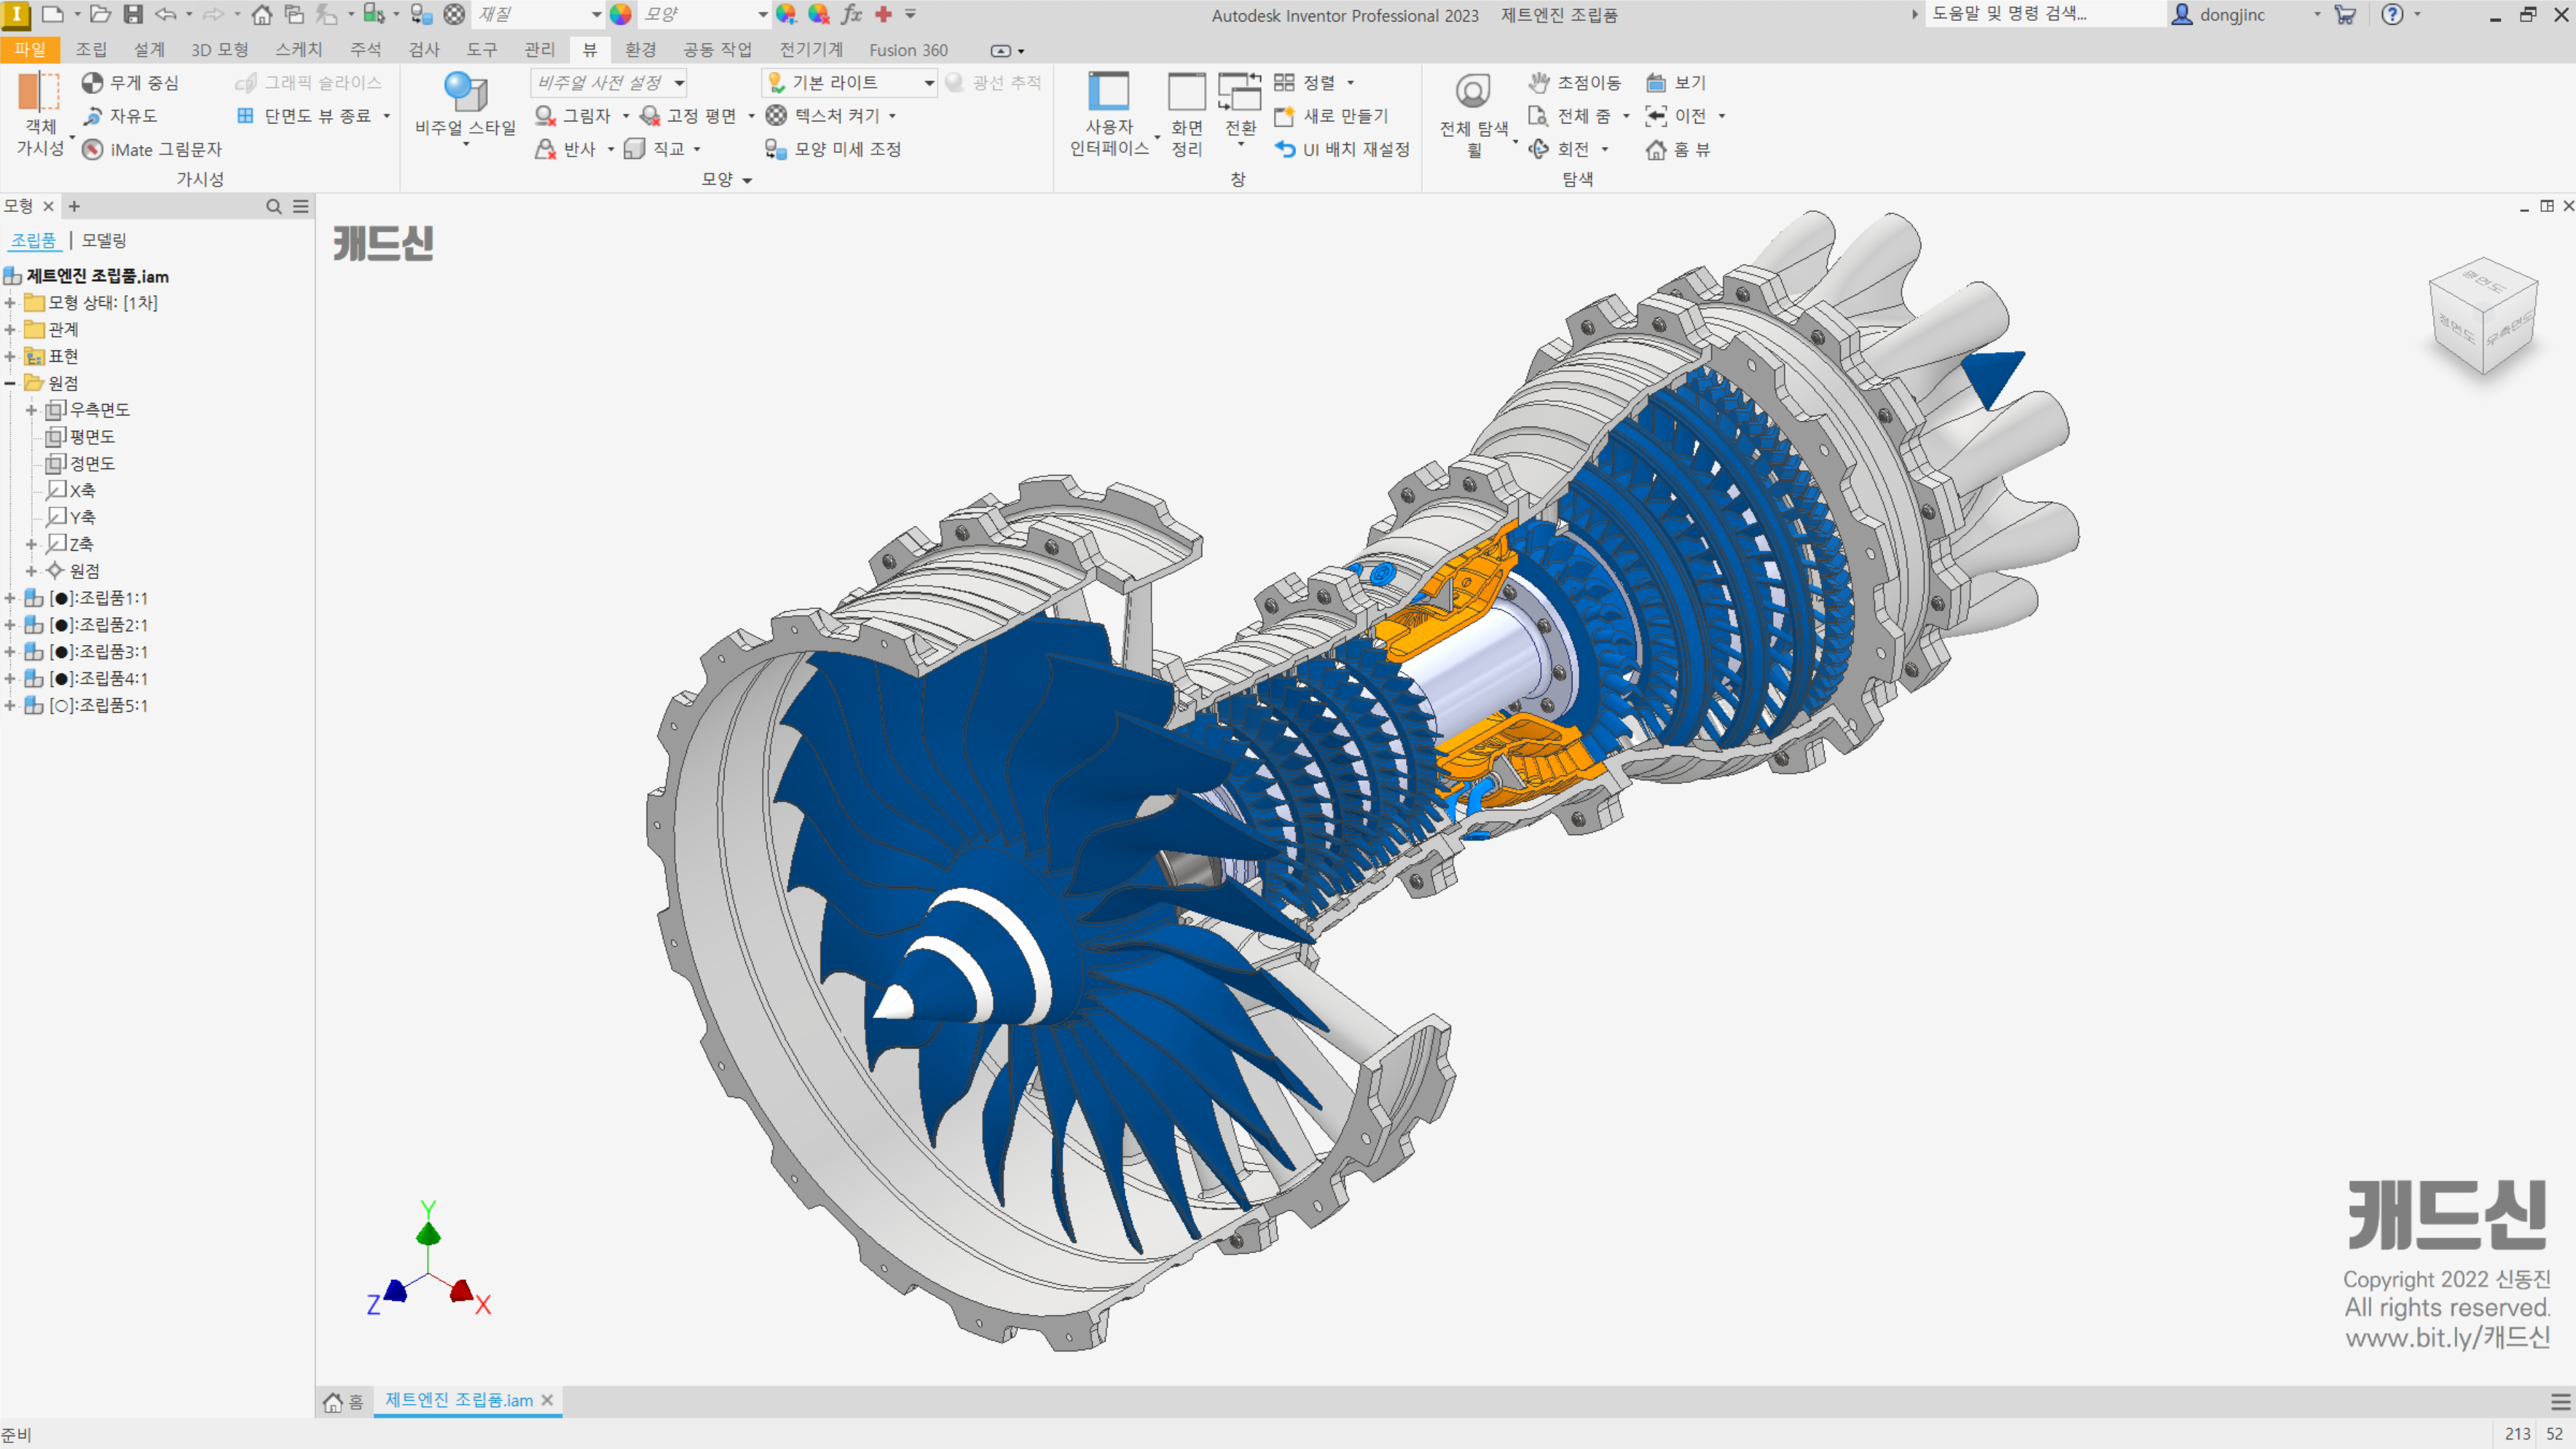Click the ViewCube in the viewport
The image size is (2576, 1449).
pyautogui.click(x=2483, y=315)
